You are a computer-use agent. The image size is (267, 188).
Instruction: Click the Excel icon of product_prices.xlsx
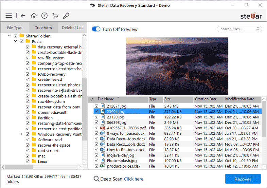click(x=103, y=166)
